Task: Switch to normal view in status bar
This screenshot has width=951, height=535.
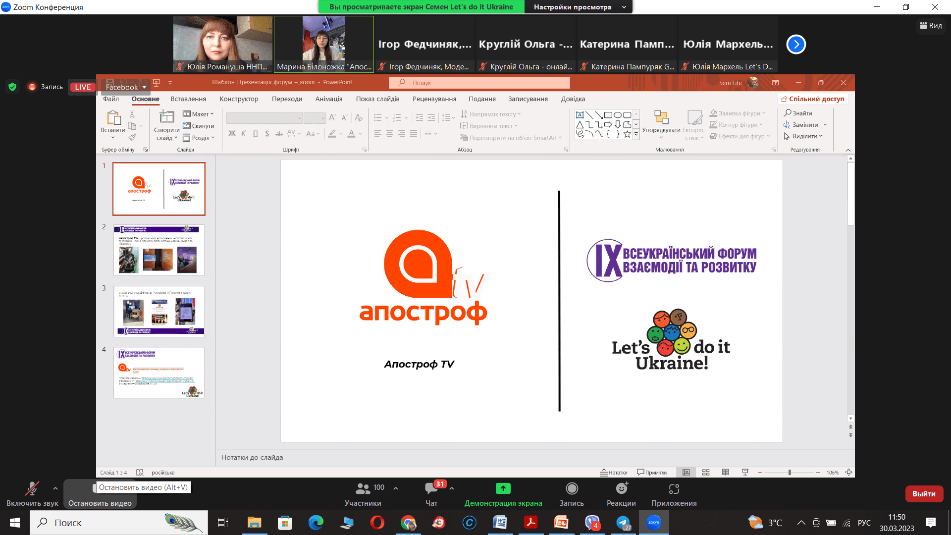Action: click(x=686, y=472)
